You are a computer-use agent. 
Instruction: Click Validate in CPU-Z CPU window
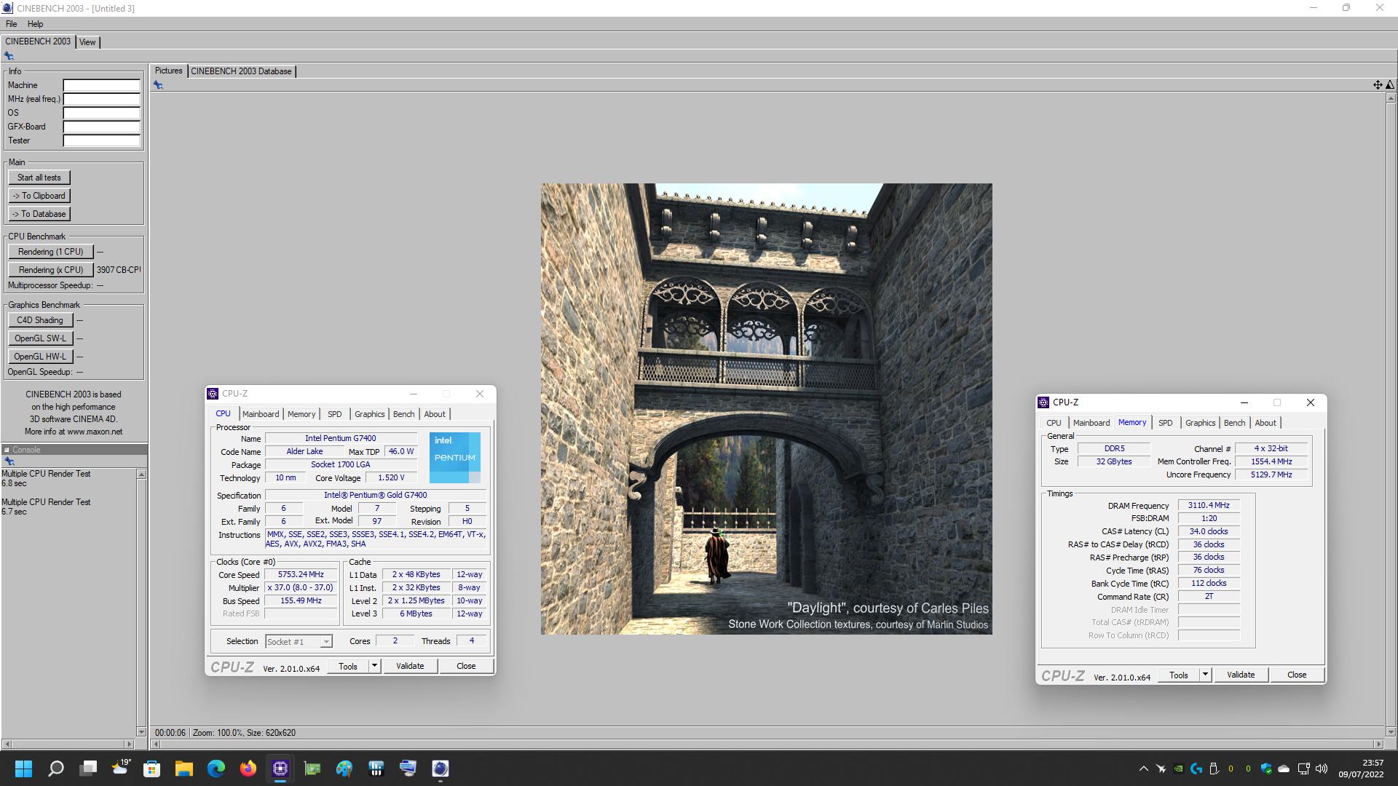[x=410, y=666]
